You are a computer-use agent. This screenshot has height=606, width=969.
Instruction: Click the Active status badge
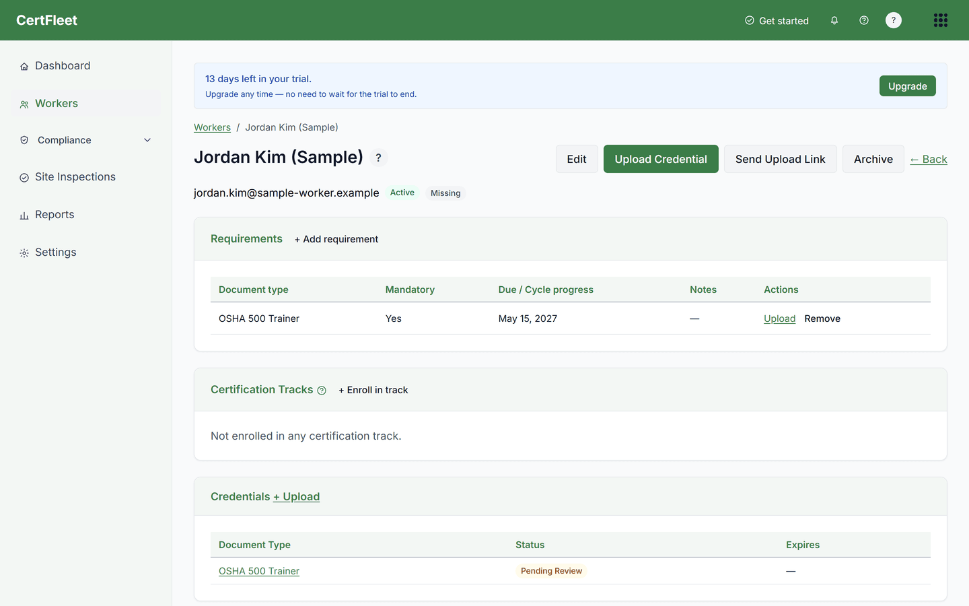[402, 193]
